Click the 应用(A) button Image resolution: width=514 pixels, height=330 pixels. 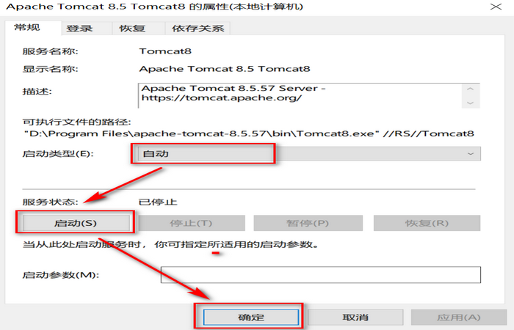459,318
